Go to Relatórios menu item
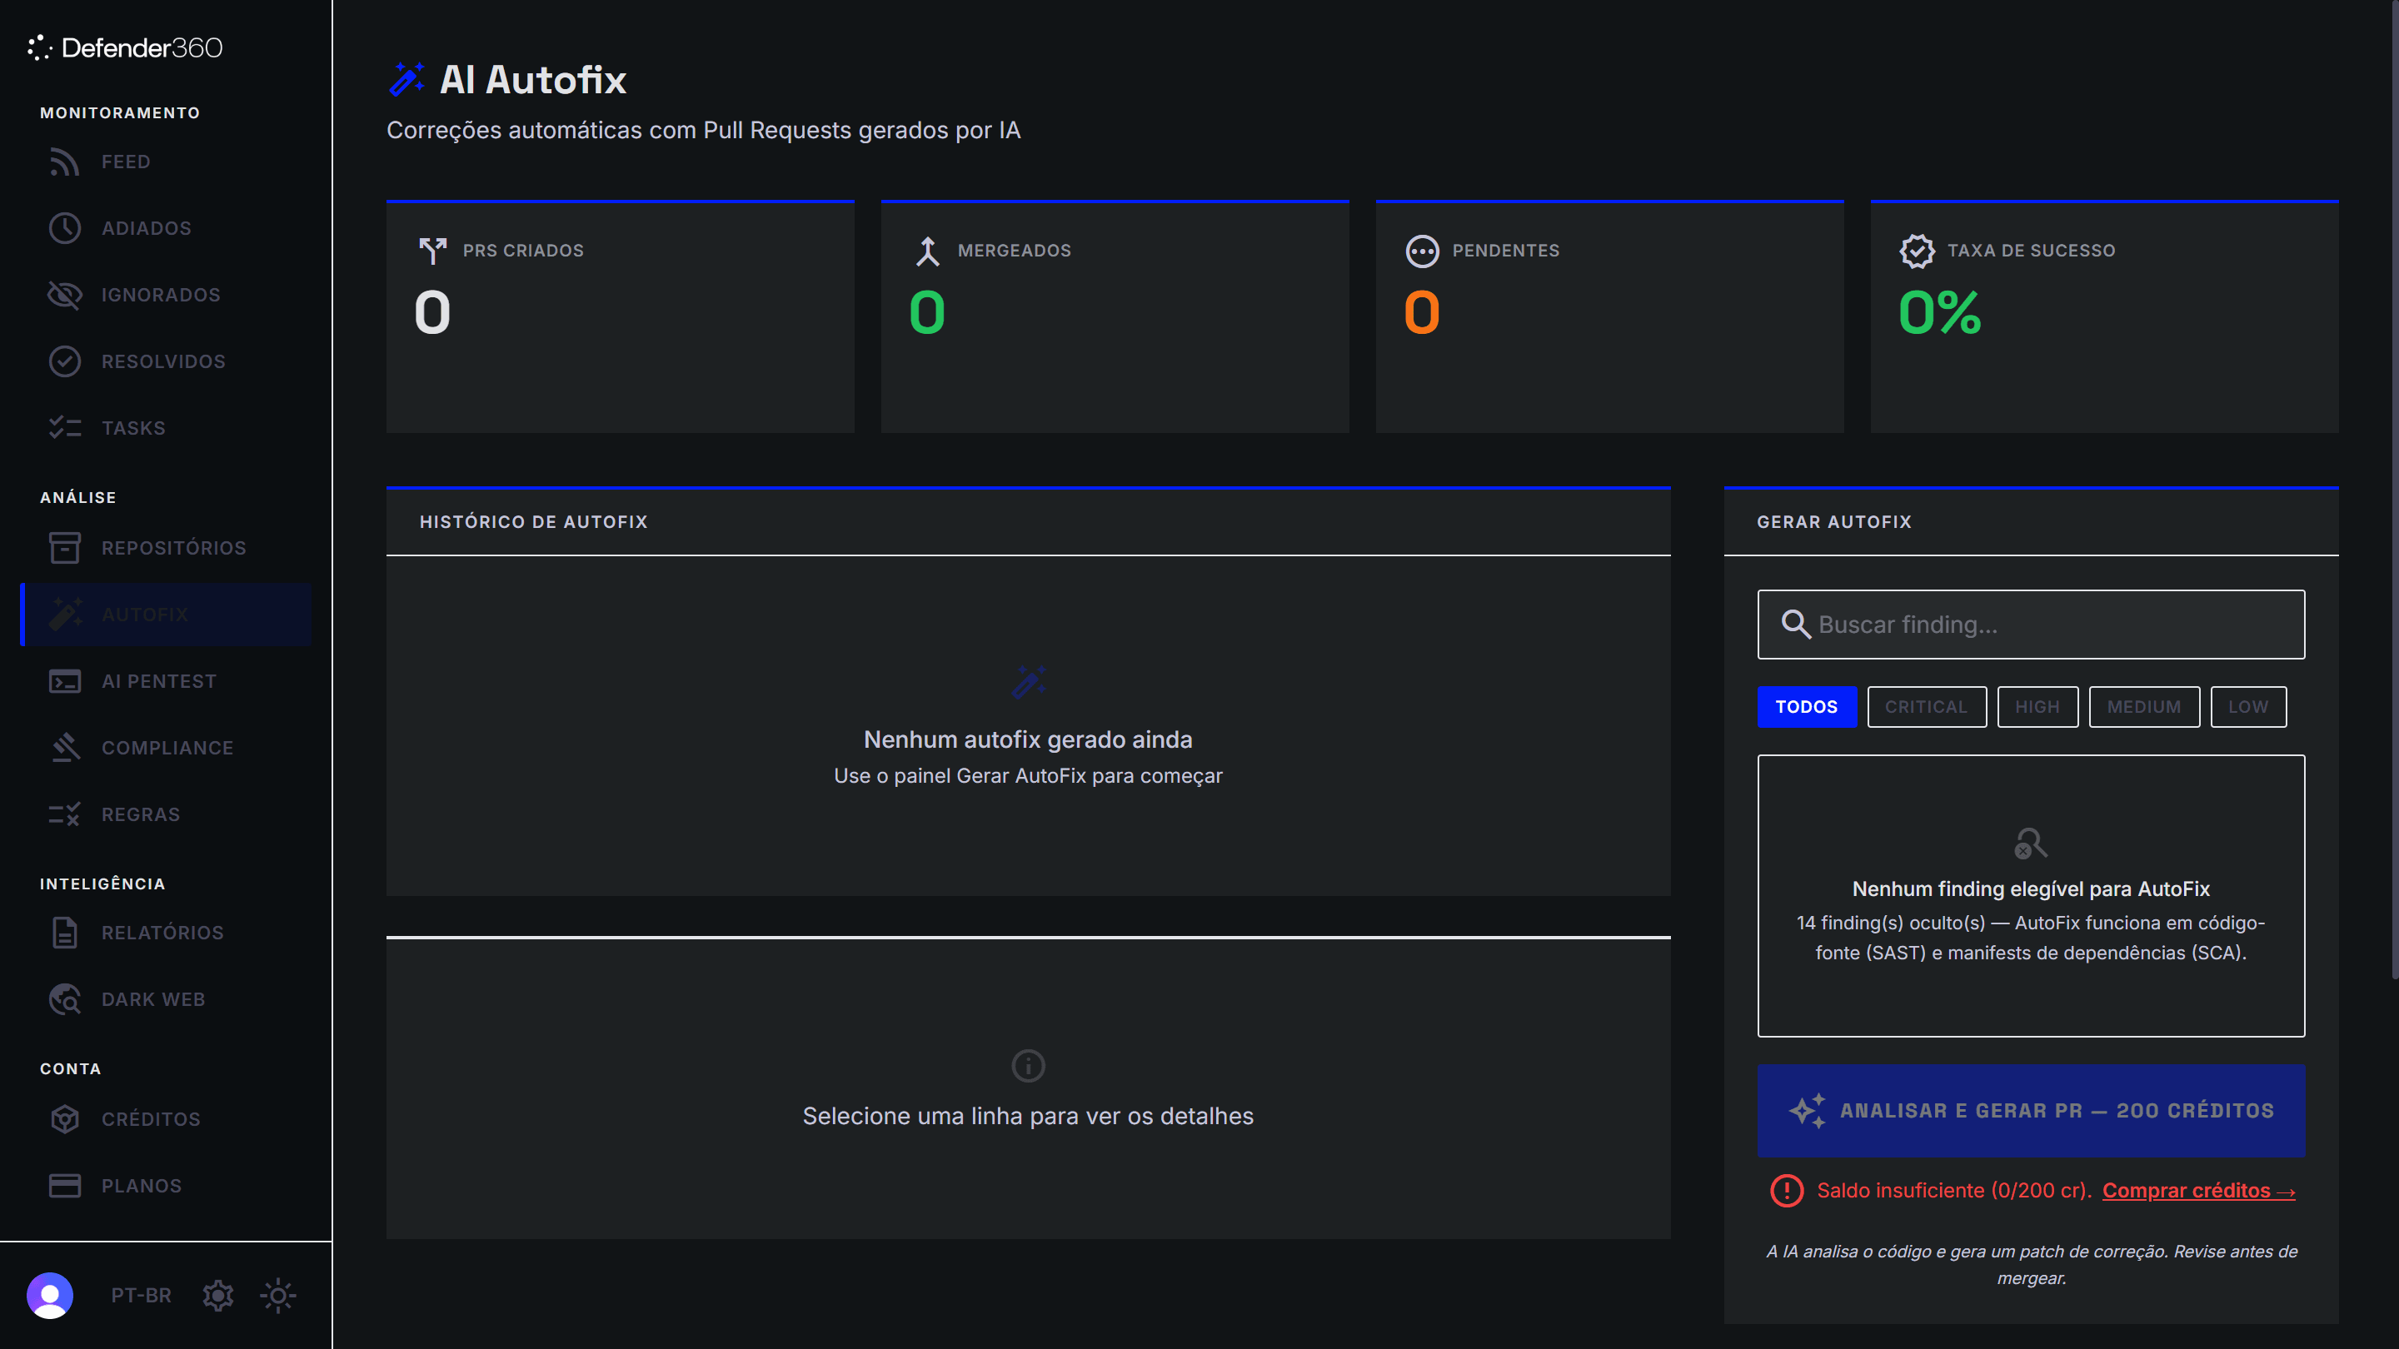 pyautogui.click(x=166, y=933)
